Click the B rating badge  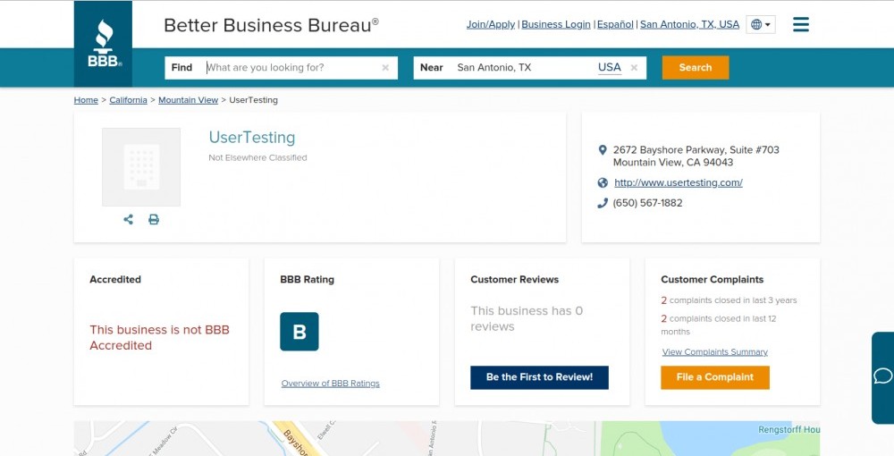(x=299, y=332)
